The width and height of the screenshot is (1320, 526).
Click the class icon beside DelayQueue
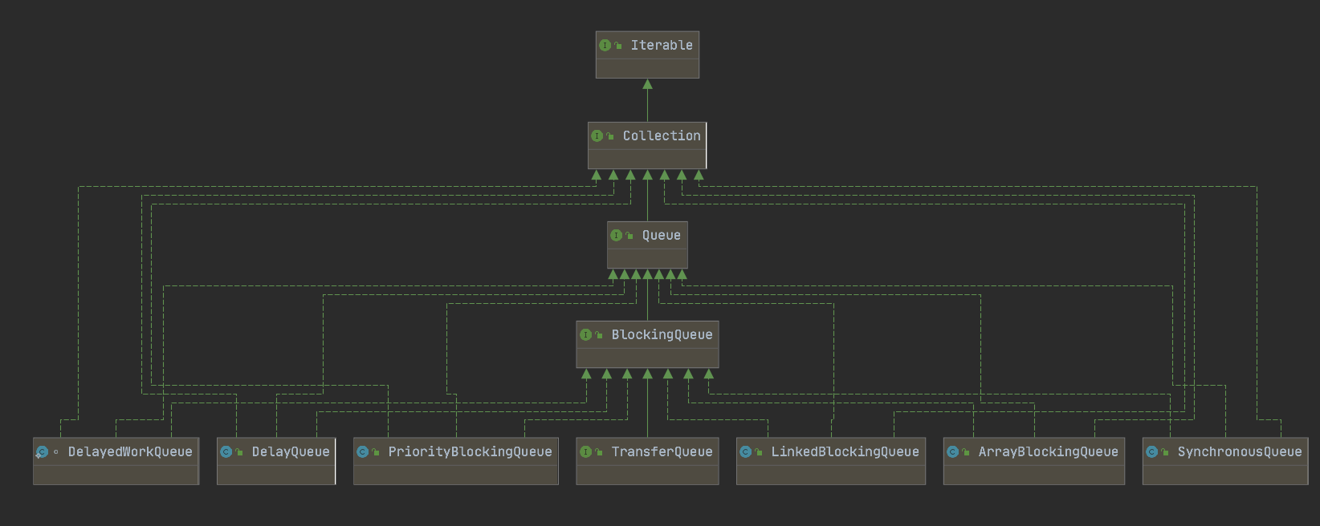click(x=226, y=452)
